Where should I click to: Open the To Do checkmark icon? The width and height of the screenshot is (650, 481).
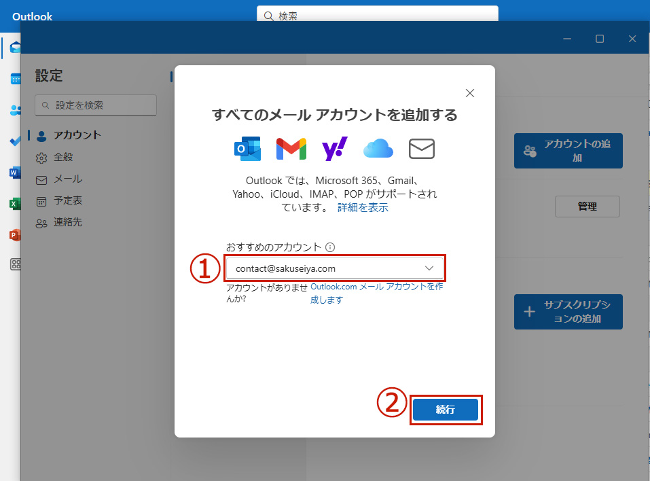coord(16,141)
